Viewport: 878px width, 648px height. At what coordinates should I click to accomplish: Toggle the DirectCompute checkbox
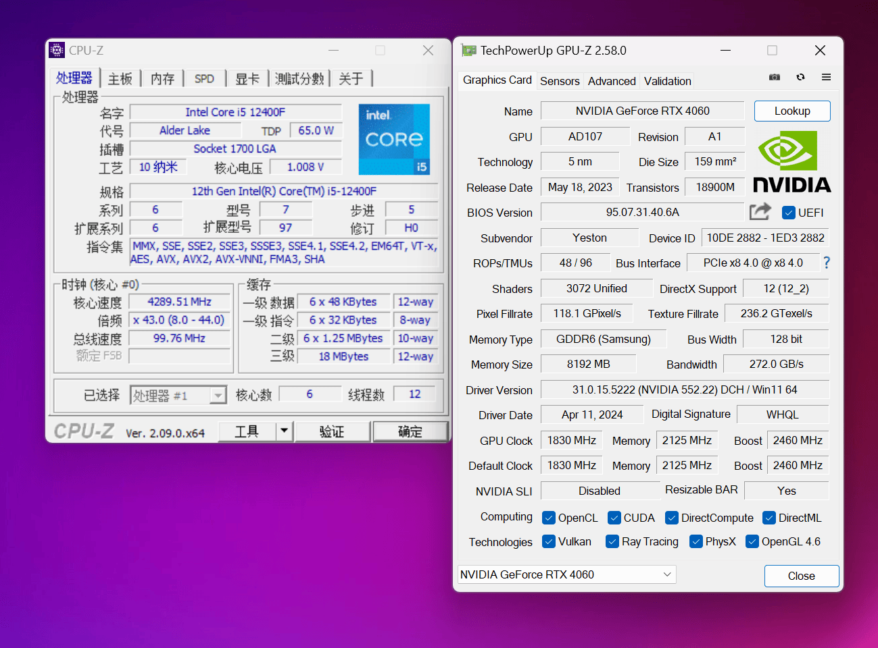click(672, 518)
